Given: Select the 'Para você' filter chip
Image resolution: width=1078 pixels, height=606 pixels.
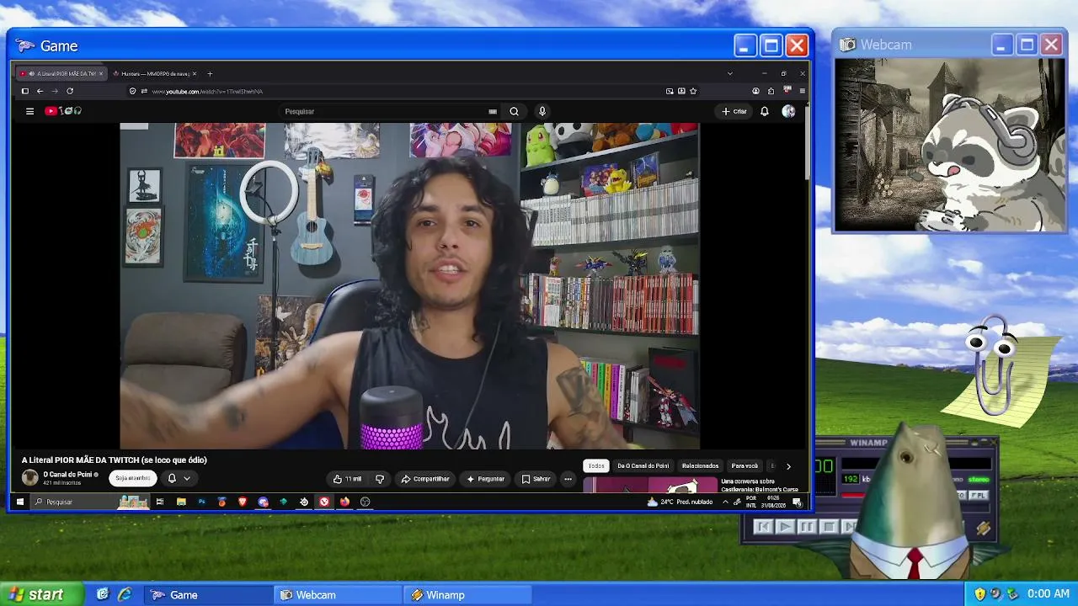Looking at the screenshot, I should pyautogui.click(x=744, y=466).
